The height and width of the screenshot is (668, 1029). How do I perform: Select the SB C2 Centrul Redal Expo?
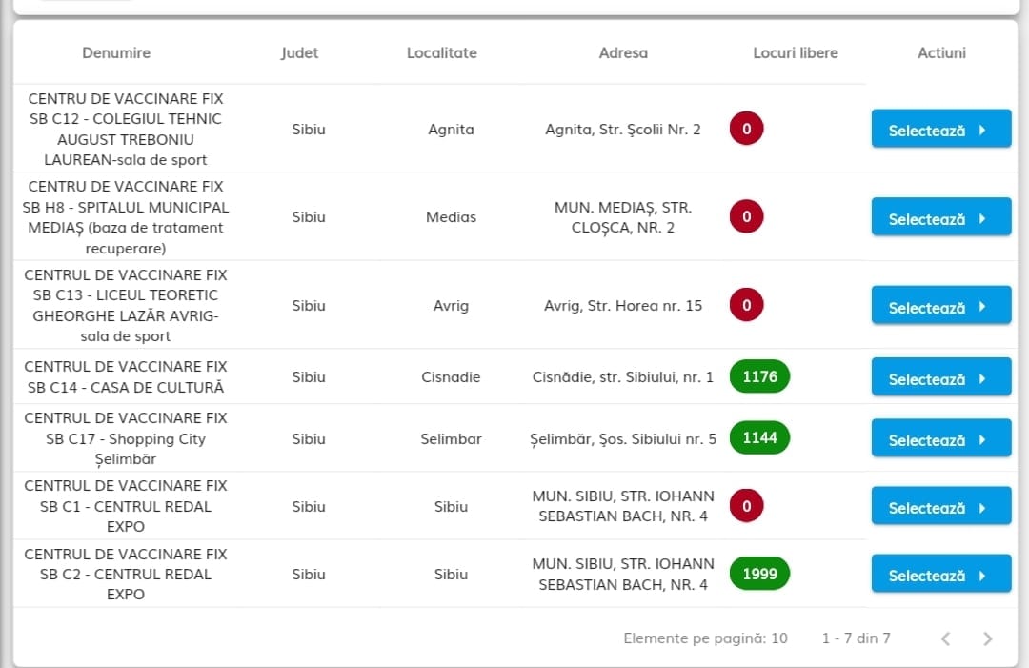click(941, 575)
